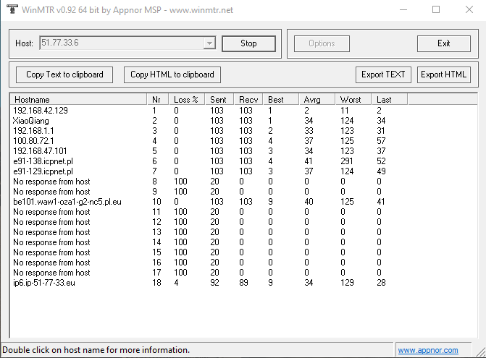
Task: Select the e91-138.icpnet.pl host row
Action: point(43,161)
